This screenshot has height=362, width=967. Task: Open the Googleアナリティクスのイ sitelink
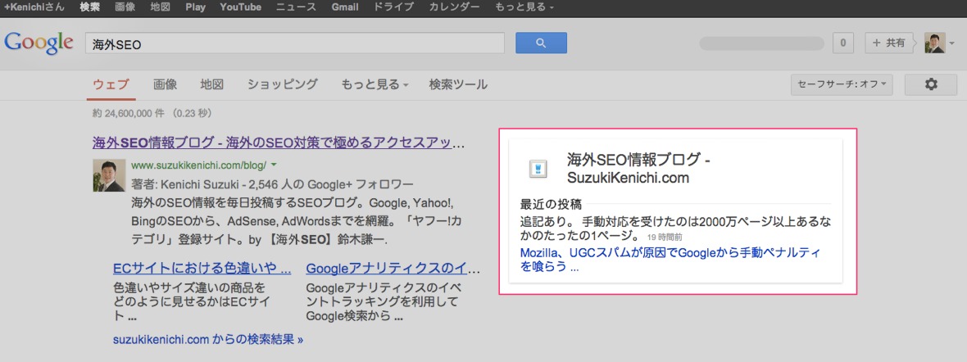[386, 269]
